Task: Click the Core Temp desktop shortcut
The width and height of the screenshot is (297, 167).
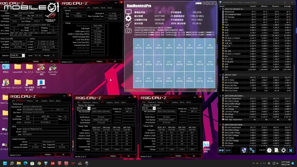Action: click(6, 84)
